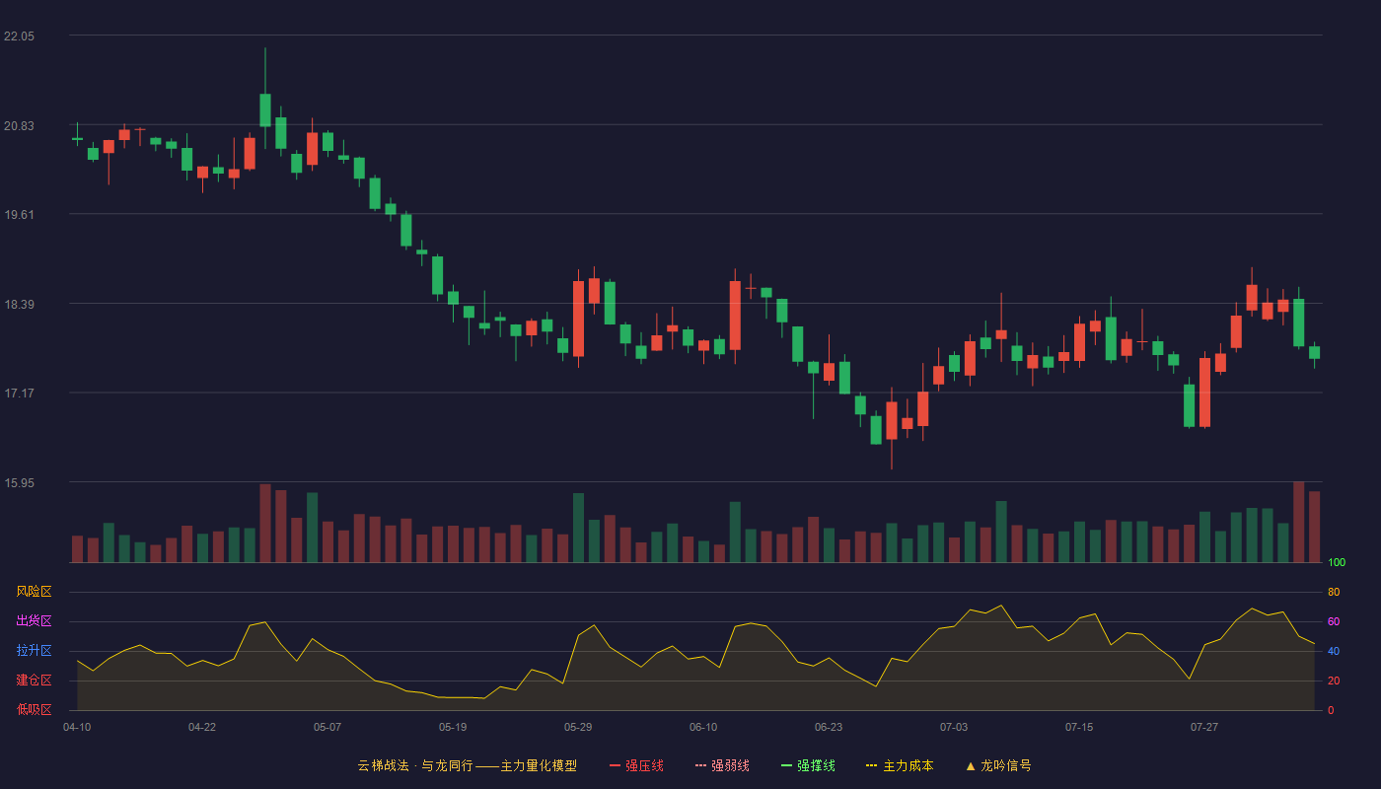Select the 07-27 date label
1381x789 pixels.
coord(1204,727)
